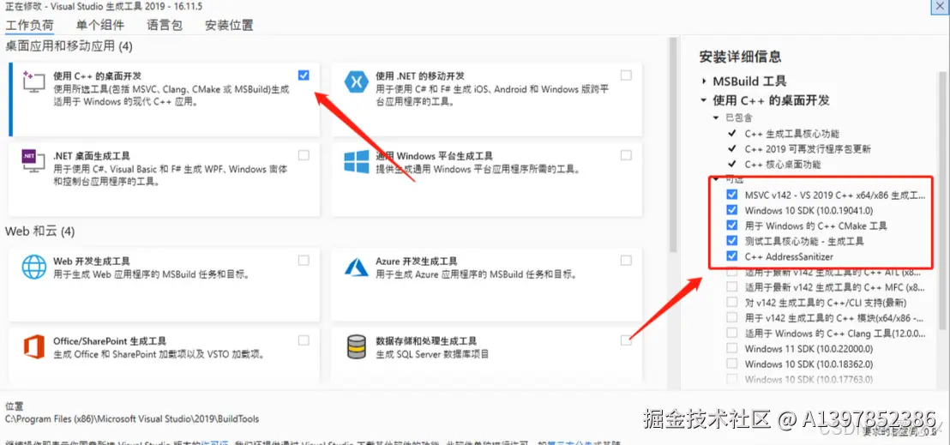
Task: Check the Web 开发生成工具 checkbox
Action: [304, 260]
